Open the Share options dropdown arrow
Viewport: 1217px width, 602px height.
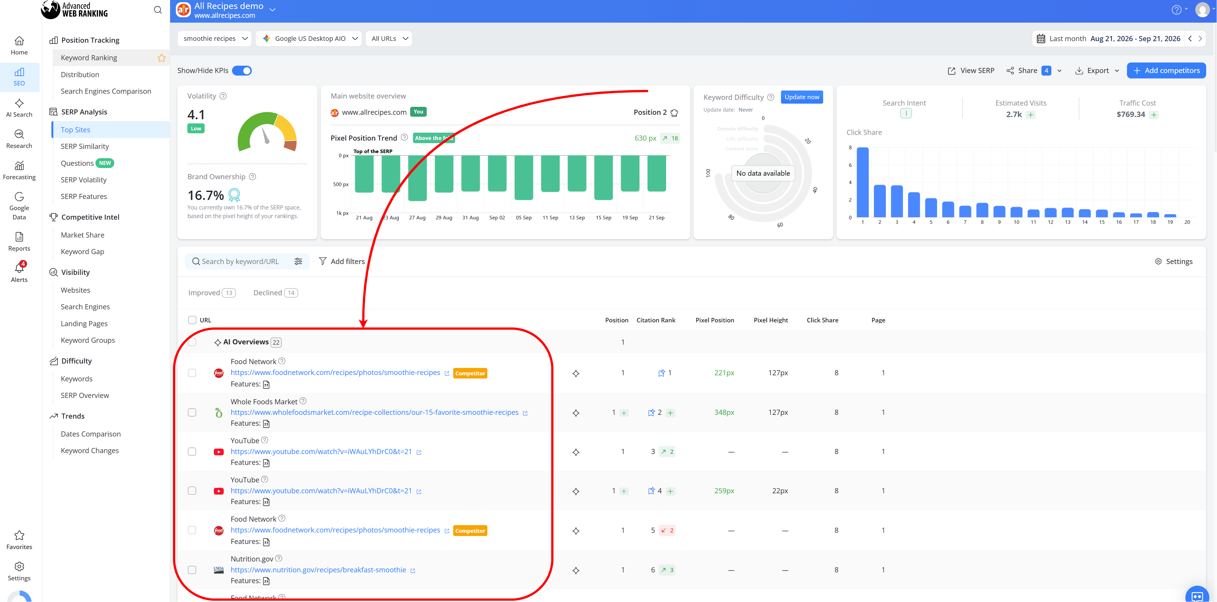(x=1059, y=71)
